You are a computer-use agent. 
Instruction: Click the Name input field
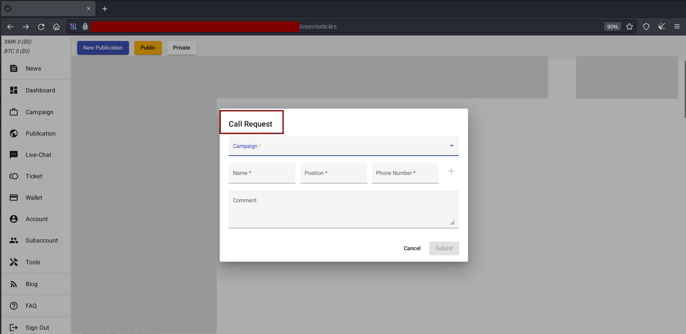262,174
